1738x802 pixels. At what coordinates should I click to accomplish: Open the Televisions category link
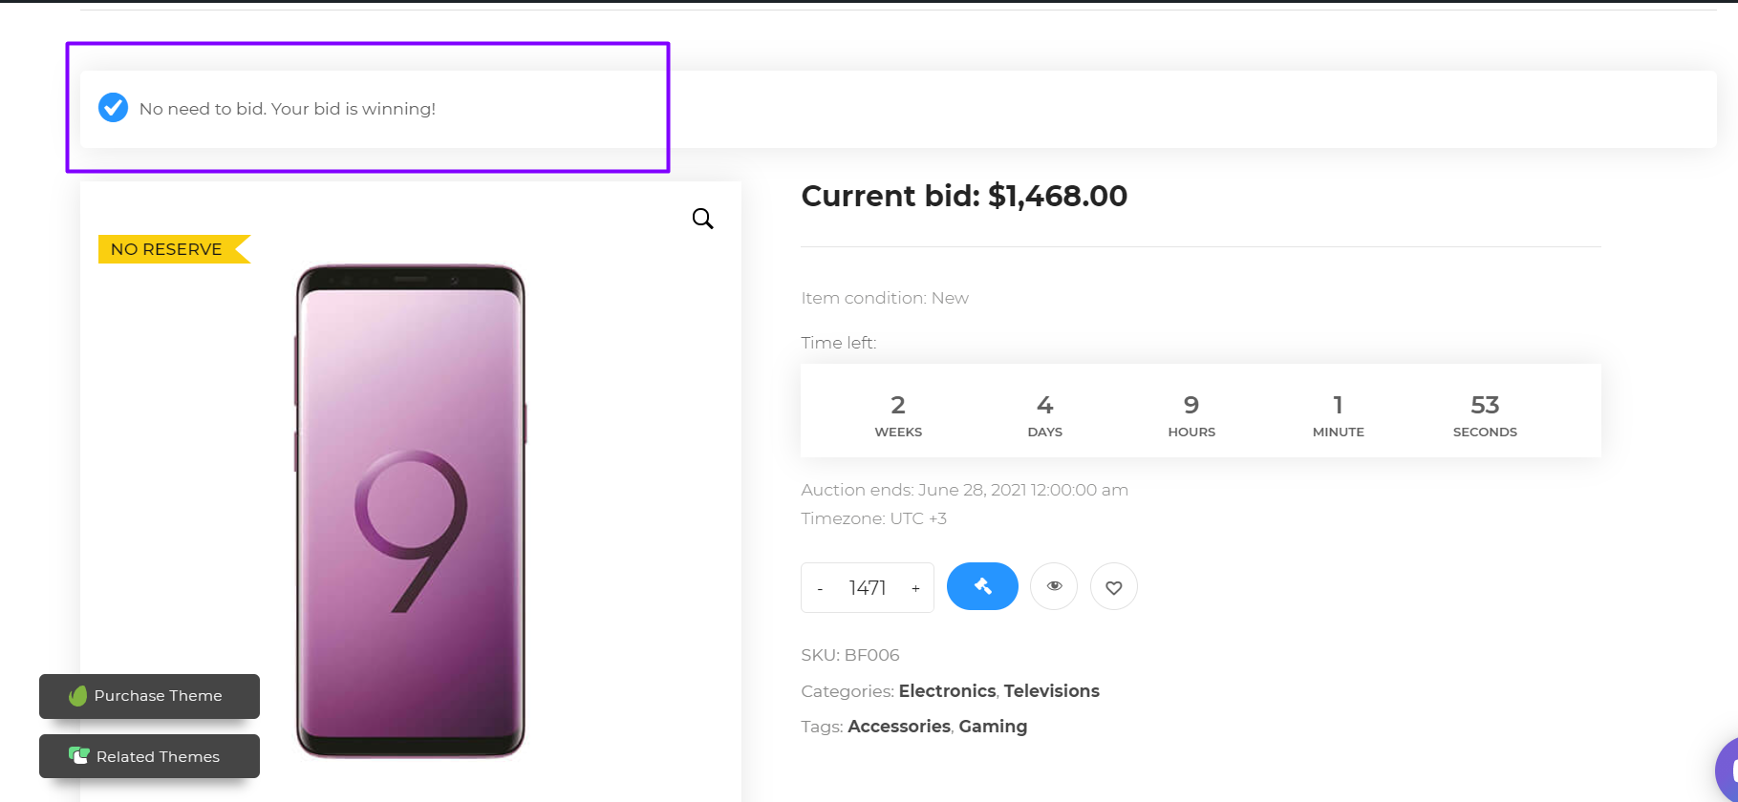[1051, 691]
